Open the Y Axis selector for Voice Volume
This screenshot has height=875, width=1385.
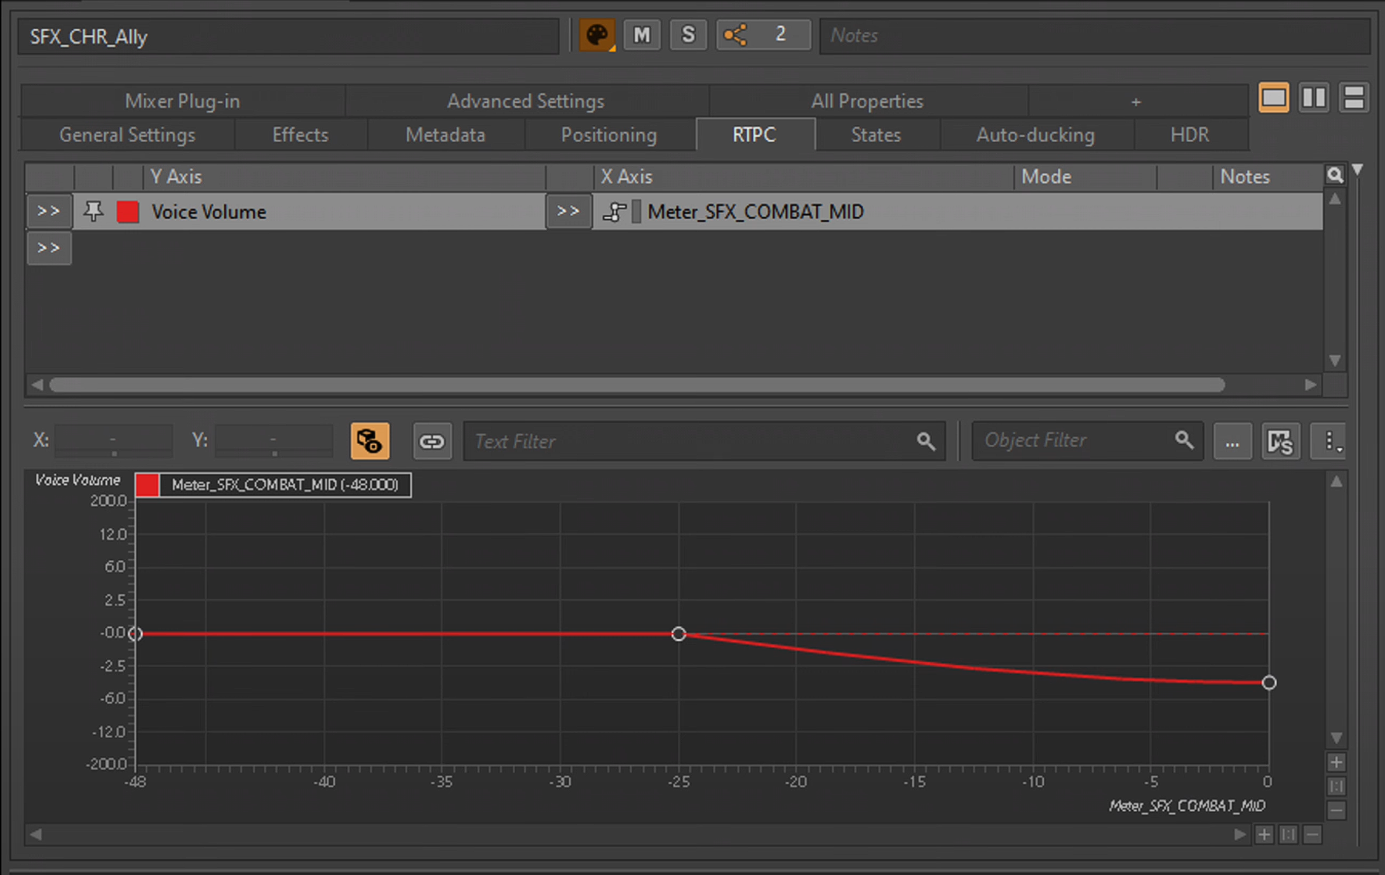(x=49, y=212)
